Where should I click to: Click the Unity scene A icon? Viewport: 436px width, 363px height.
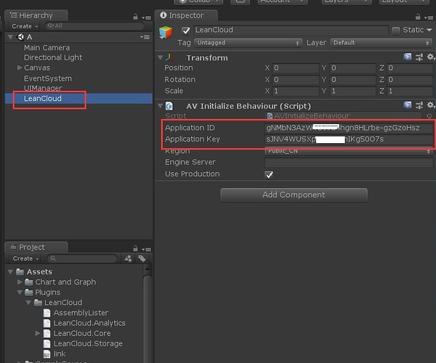[20, 37]
